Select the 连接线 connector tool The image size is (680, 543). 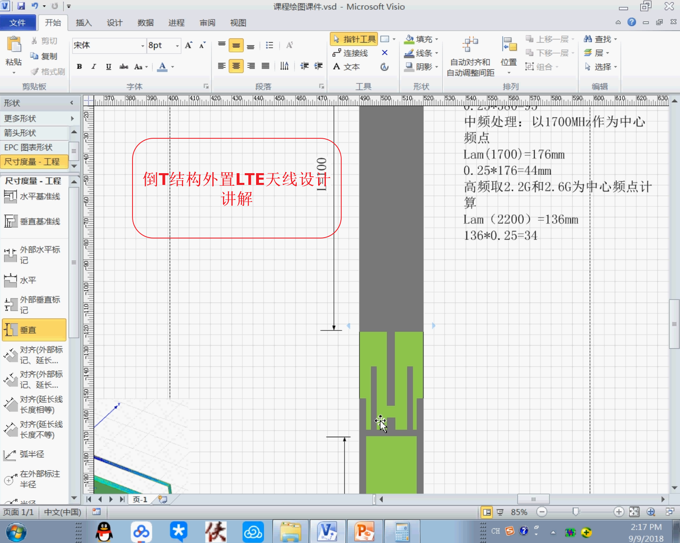[351, 53]
